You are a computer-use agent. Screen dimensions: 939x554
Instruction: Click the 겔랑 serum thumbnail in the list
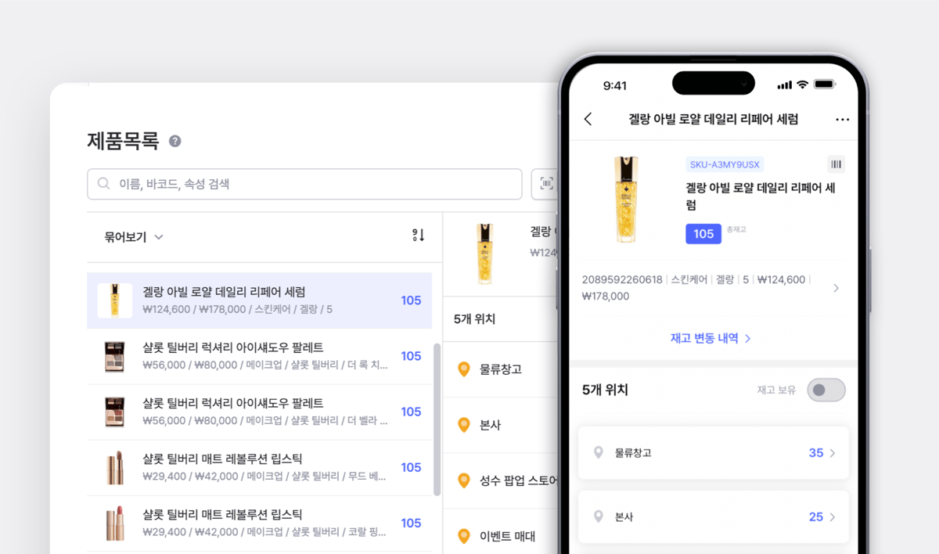tap(114, 300)
